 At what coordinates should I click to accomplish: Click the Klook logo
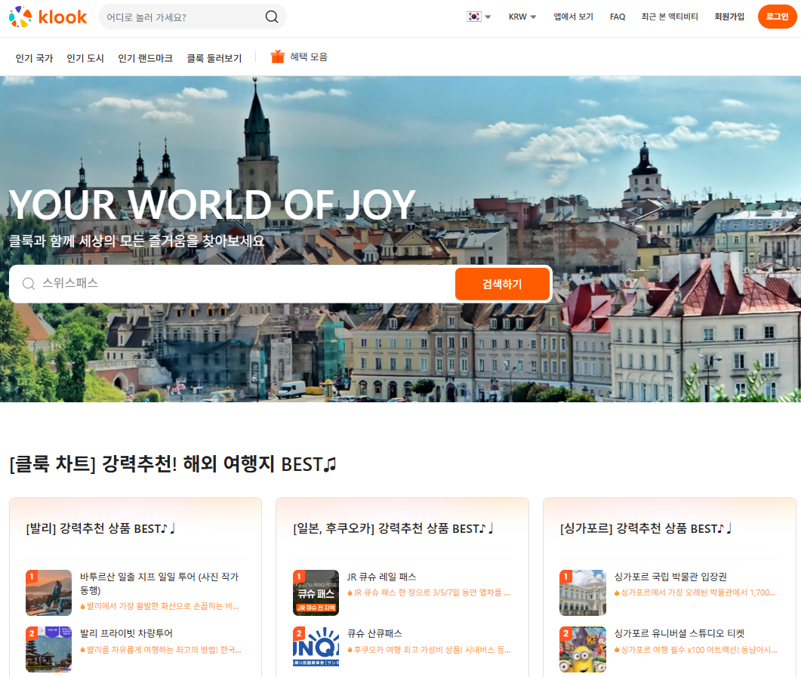coord(48,16)
